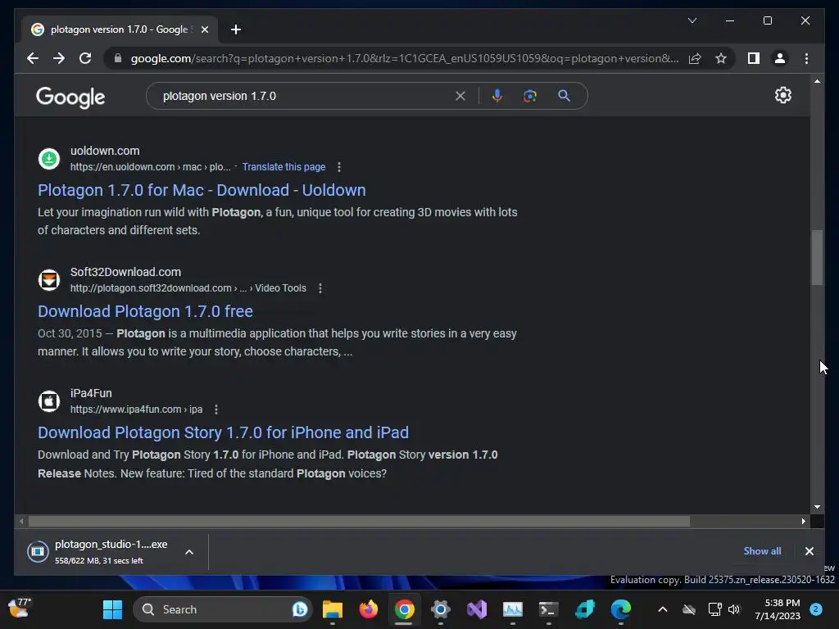This screenshot has width=839, height=629.
Task: Bookmark this page with the star
Action: [x=721, y=58]
